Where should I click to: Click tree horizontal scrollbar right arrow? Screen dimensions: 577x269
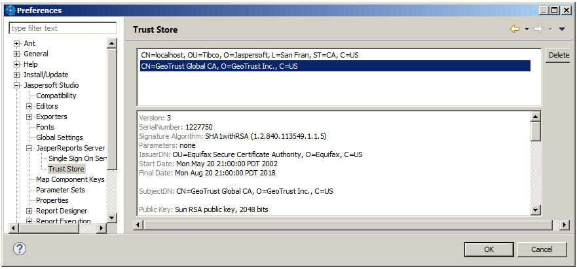102,228
